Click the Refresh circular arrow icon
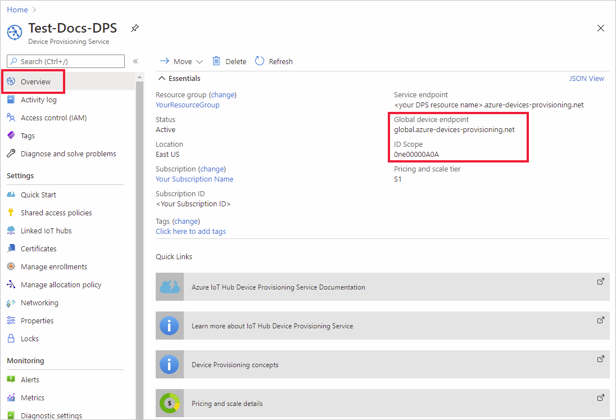The image size is (616, 420). tap(260, 61)
